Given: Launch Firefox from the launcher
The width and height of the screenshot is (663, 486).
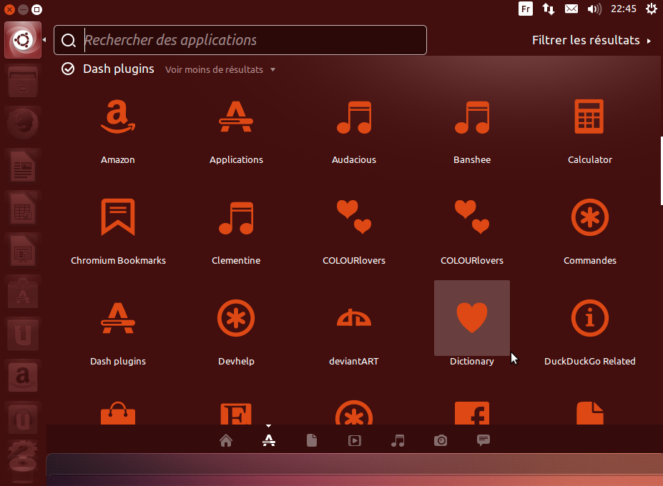Looking at the screenshot, I should (23, 124).
